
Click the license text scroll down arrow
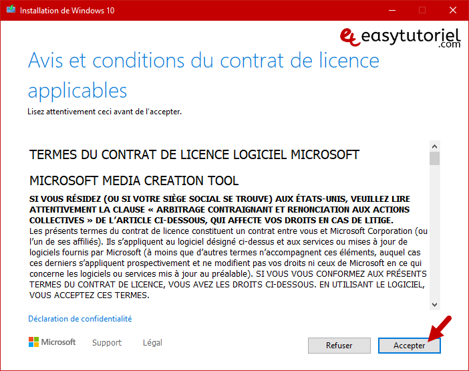click(435, 305)
